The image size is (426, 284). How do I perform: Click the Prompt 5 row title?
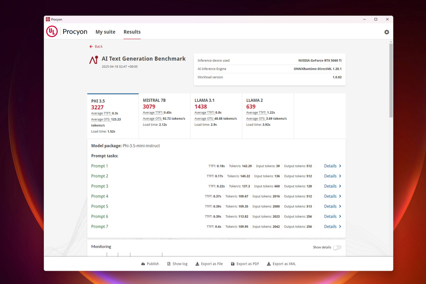pos(100,206)
